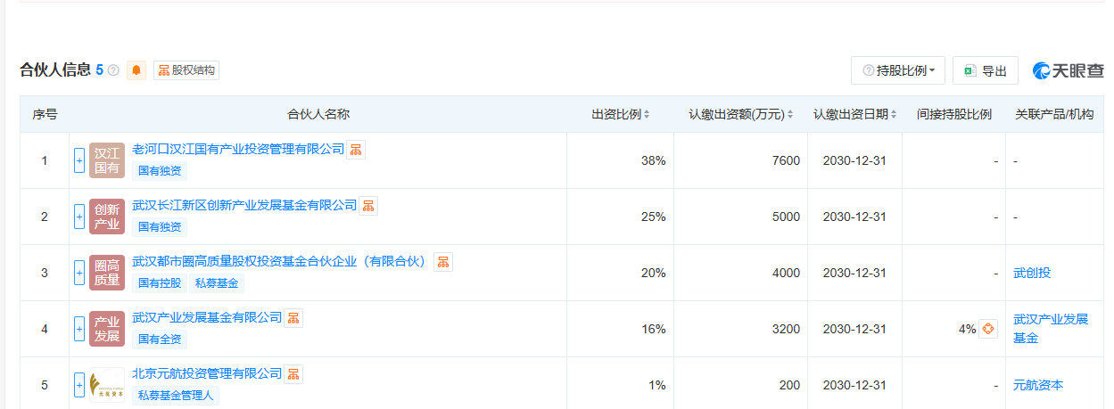
Task: Expand row for 武汉长江新区创新产业发展基金有限公司
Action: pyautogui.click(x=79, y=217)
